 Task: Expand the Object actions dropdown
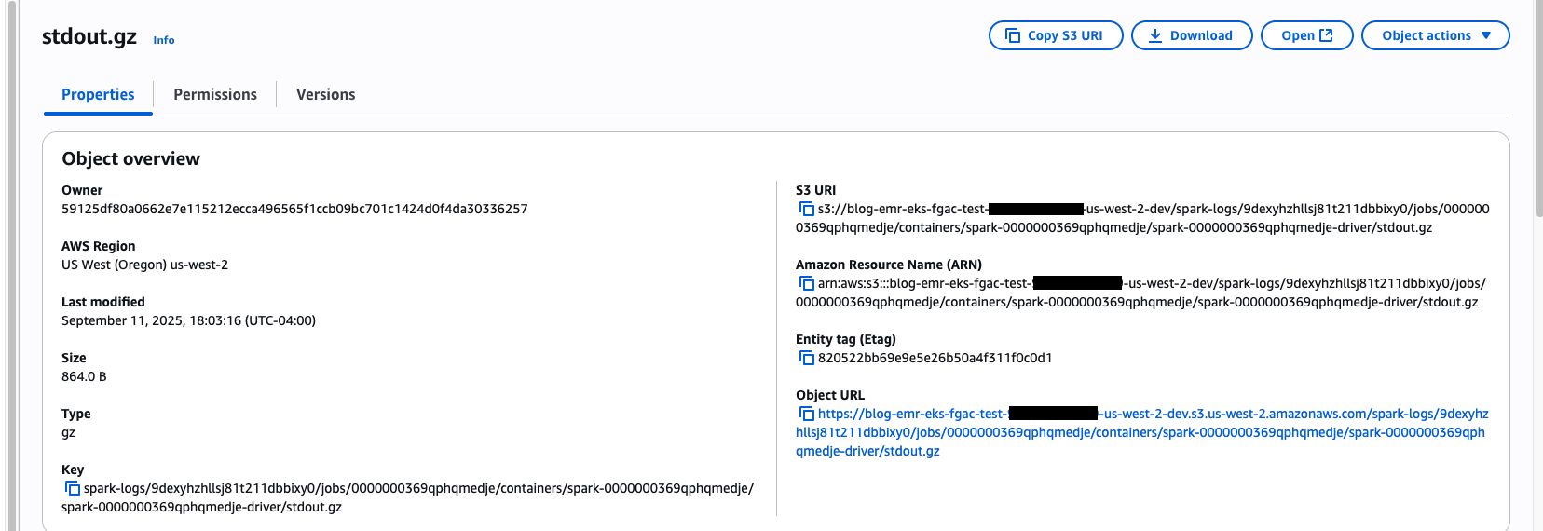click(1435, 35)
